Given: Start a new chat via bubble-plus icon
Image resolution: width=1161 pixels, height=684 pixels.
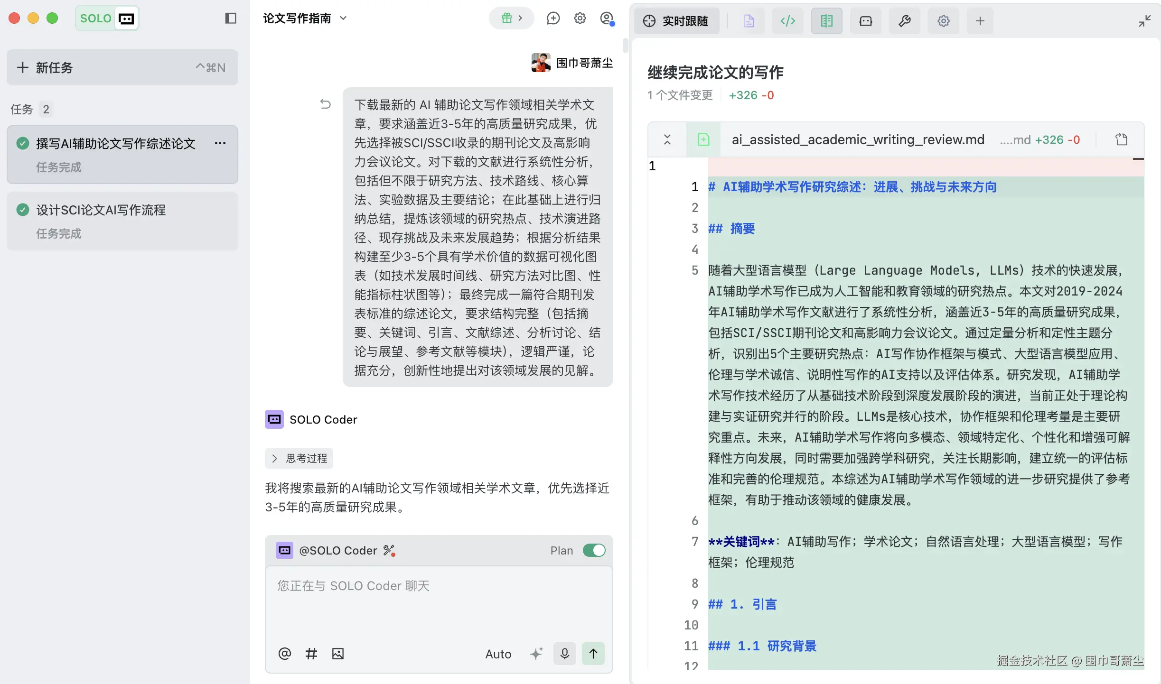Looking at the screenshot, I should tap(553, 18).
